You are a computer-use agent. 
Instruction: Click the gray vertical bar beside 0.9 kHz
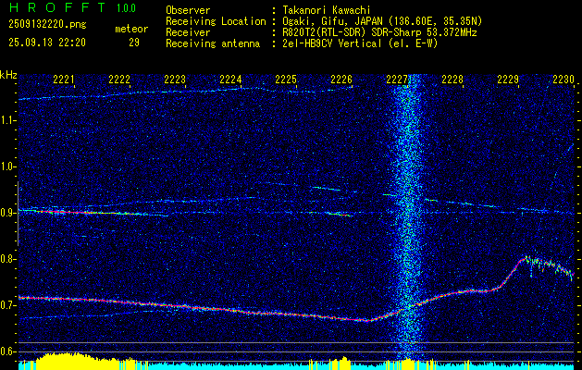click(18, 214)
